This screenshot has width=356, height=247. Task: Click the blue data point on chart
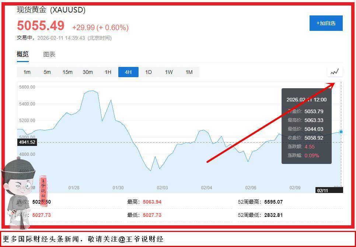[341, 132]
